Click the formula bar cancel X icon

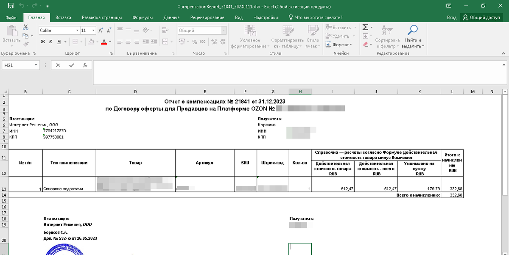[x=58, y=65]
